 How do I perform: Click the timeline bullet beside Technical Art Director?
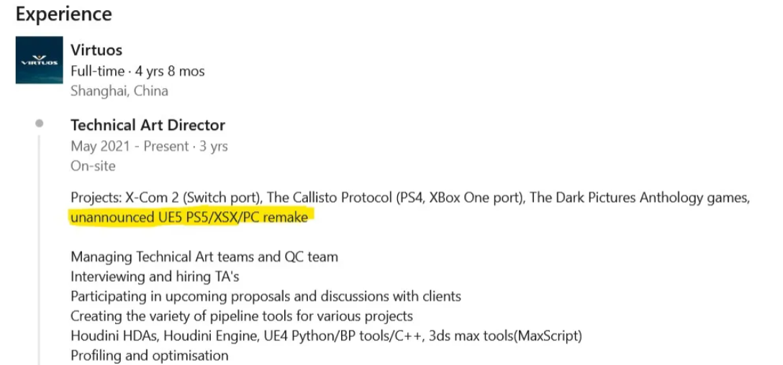39,124
